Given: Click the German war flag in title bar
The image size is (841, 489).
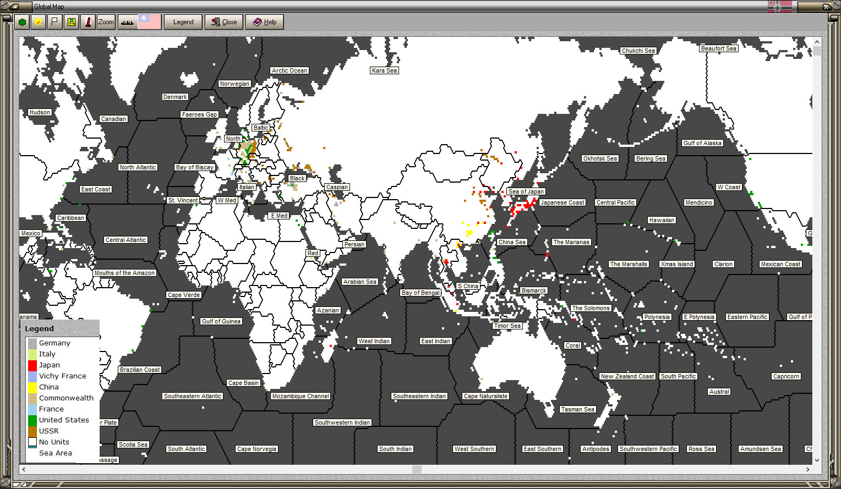Looking at the screenshot, I should (780, 7).
